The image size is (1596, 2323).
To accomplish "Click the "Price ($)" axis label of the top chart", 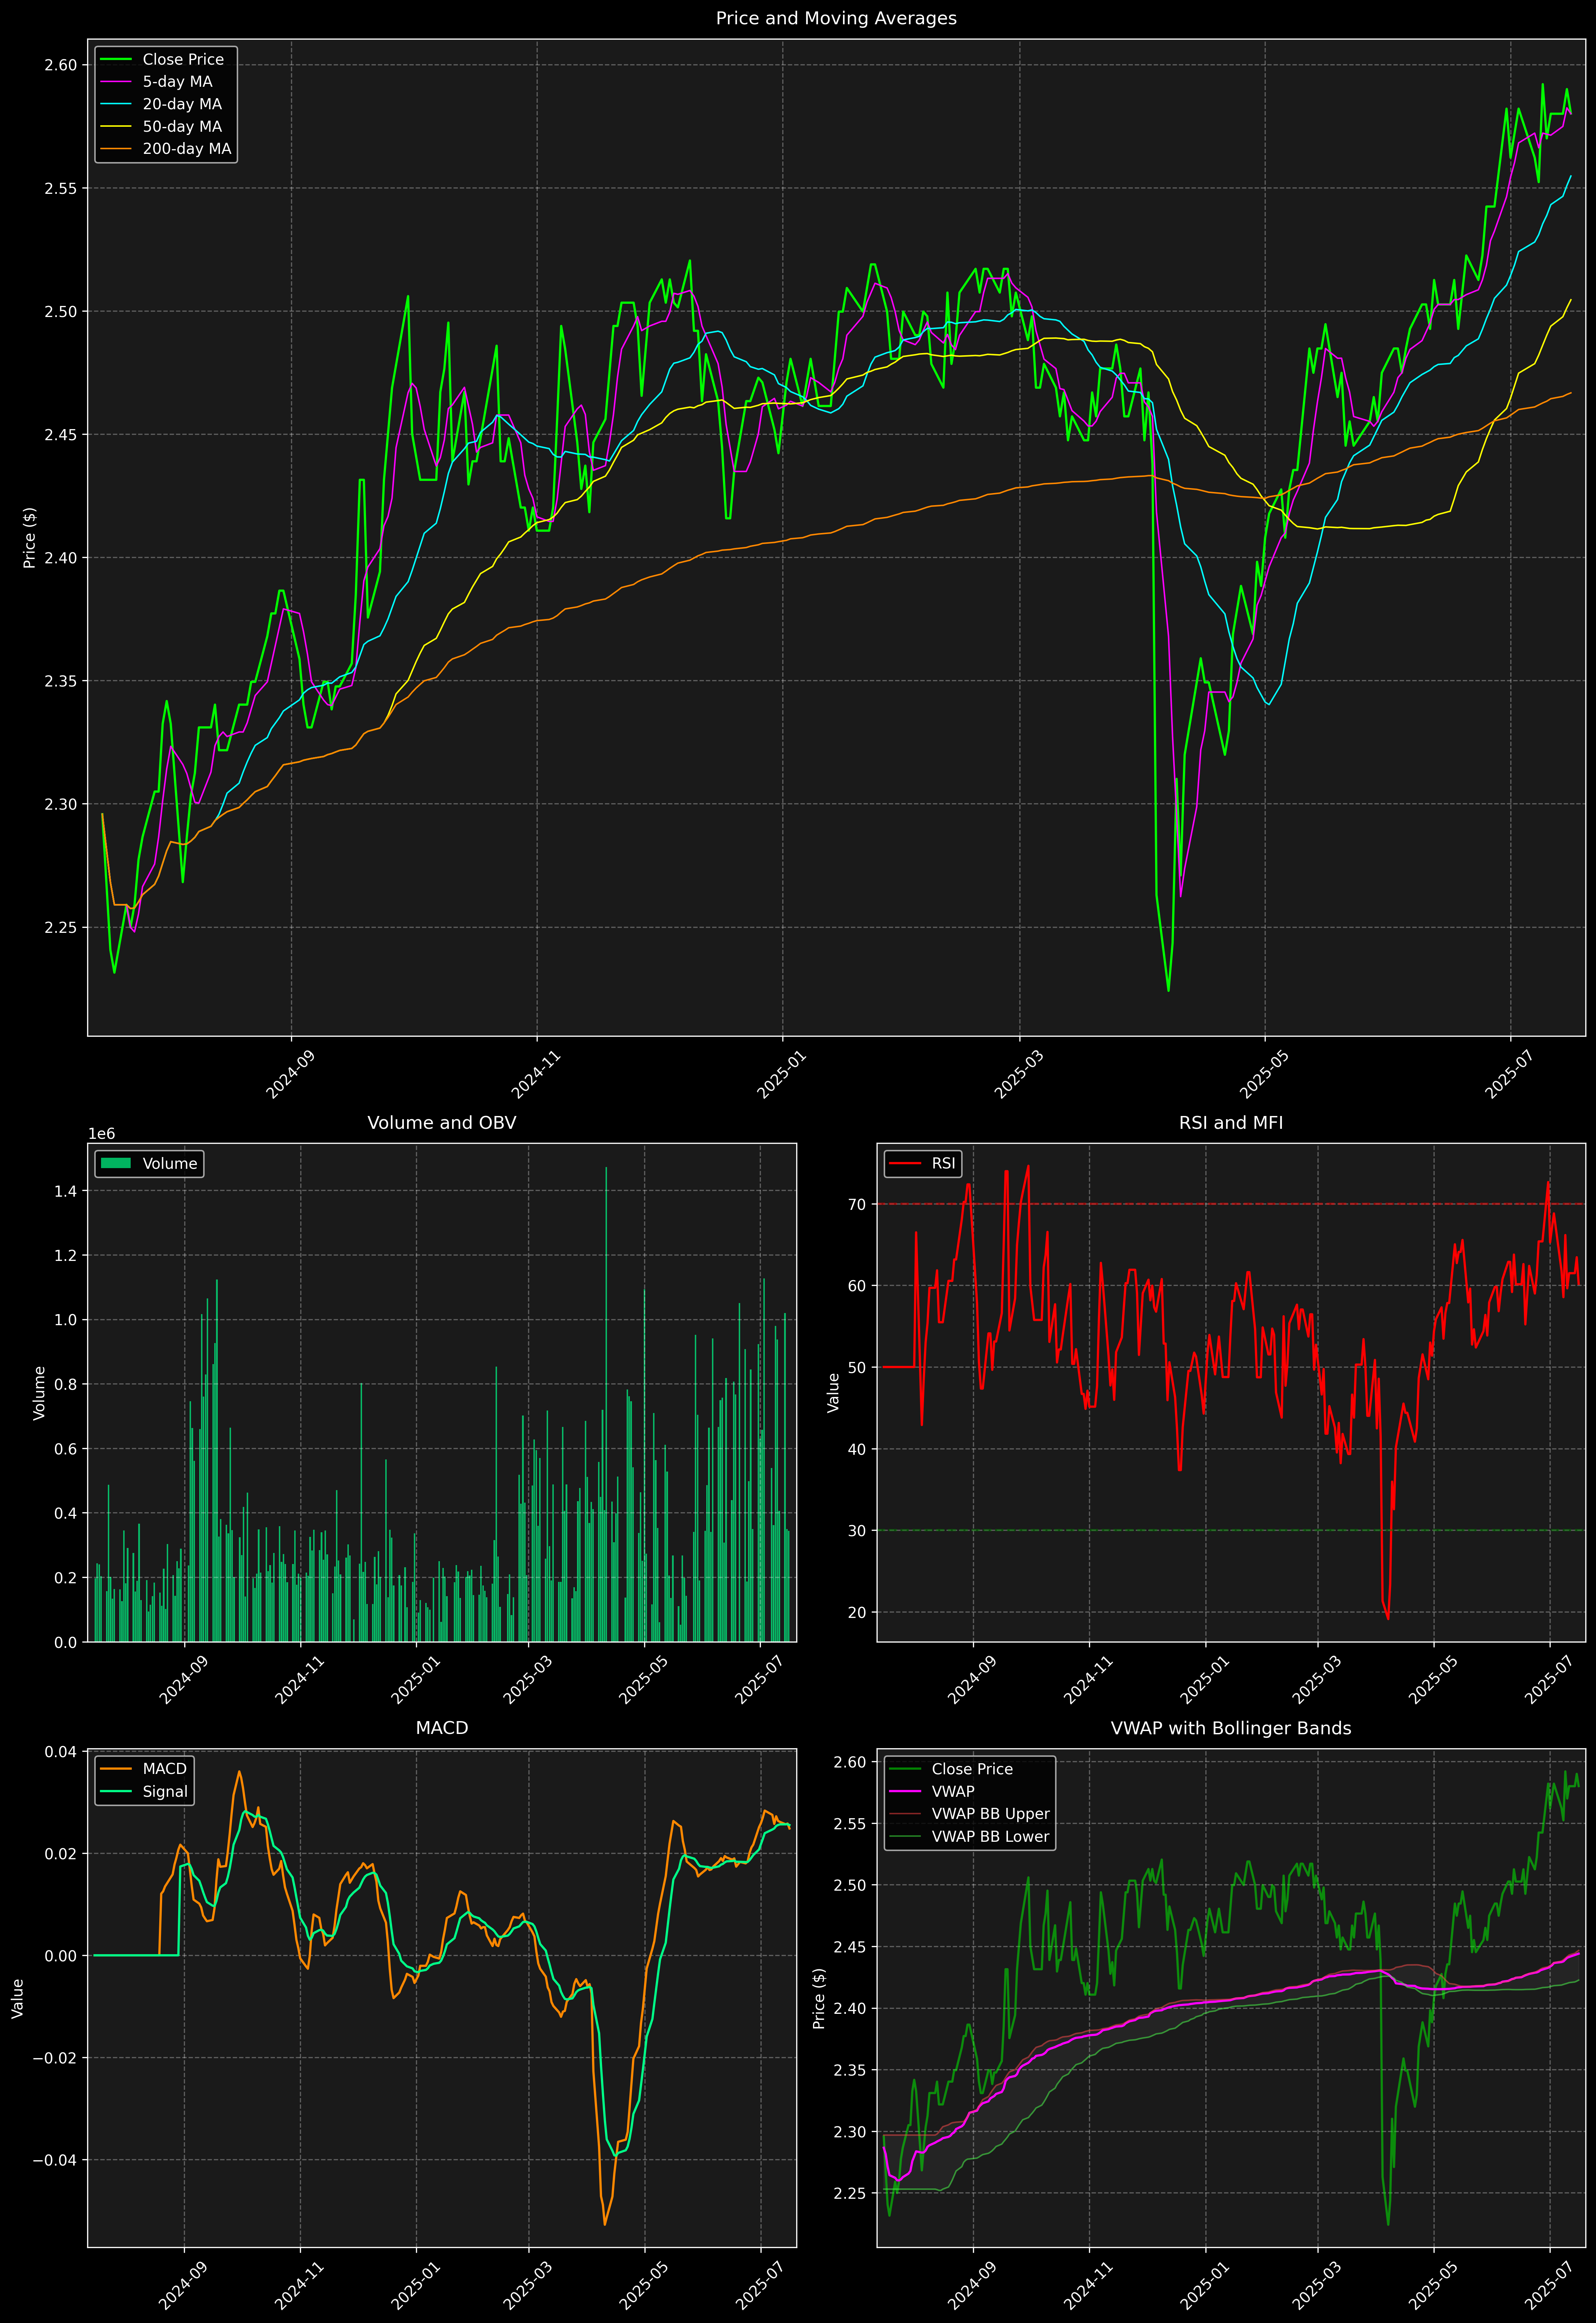I will coord(30,538).
